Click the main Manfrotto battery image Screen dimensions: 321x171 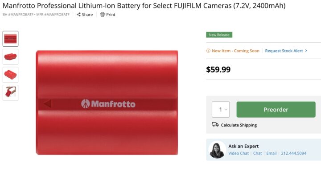[107, 103]
